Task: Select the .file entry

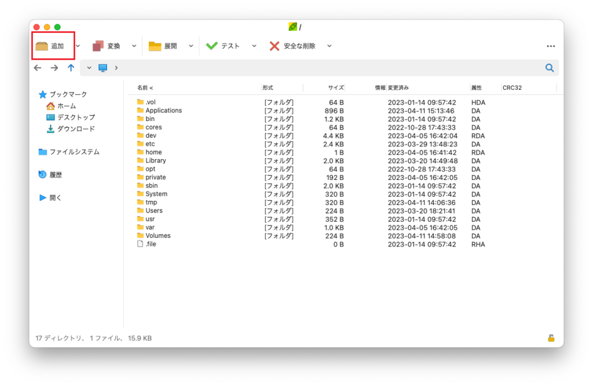Action: [311, 244]
